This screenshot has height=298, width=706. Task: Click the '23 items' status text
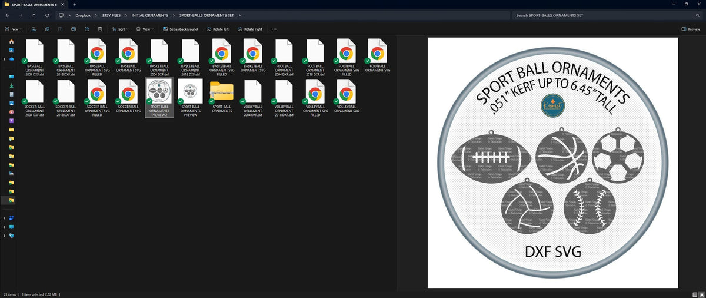pos(9,294)
